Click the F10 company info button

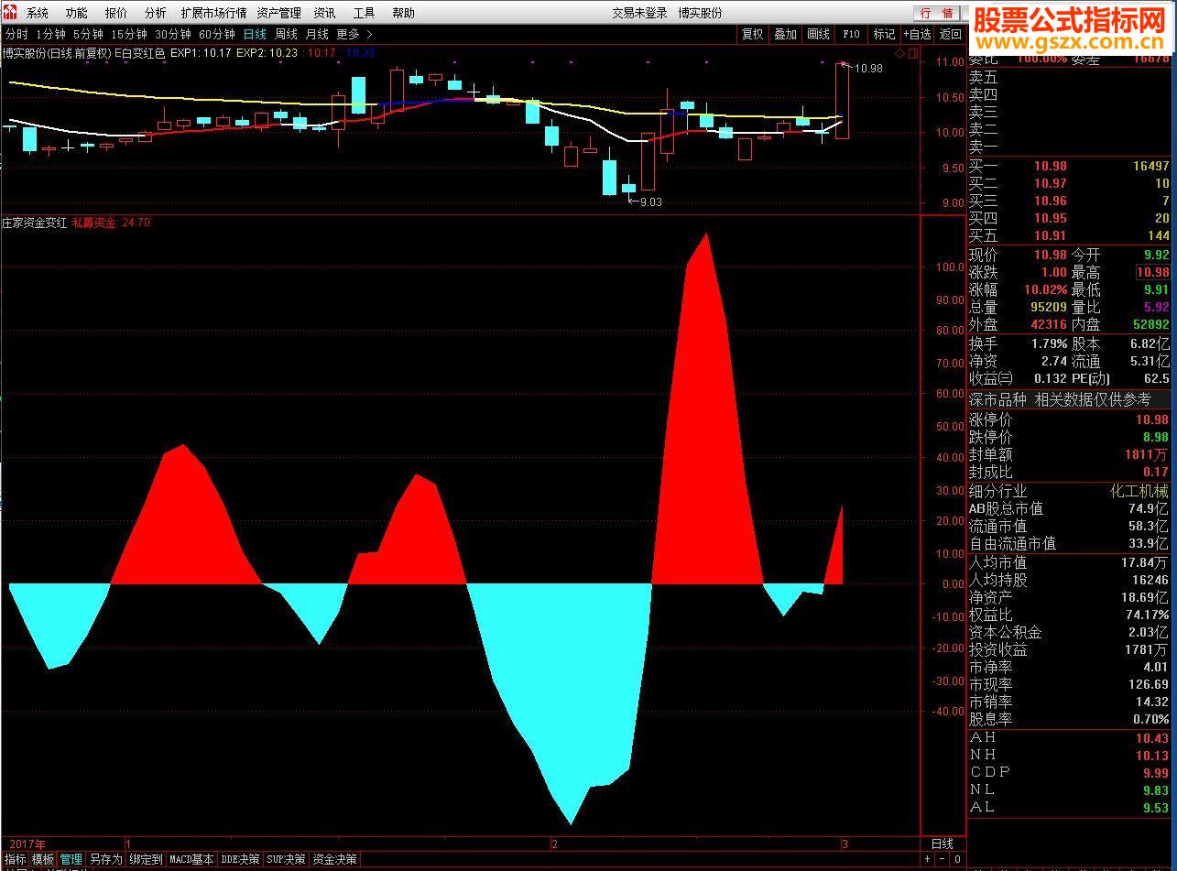tap(851, 34)
